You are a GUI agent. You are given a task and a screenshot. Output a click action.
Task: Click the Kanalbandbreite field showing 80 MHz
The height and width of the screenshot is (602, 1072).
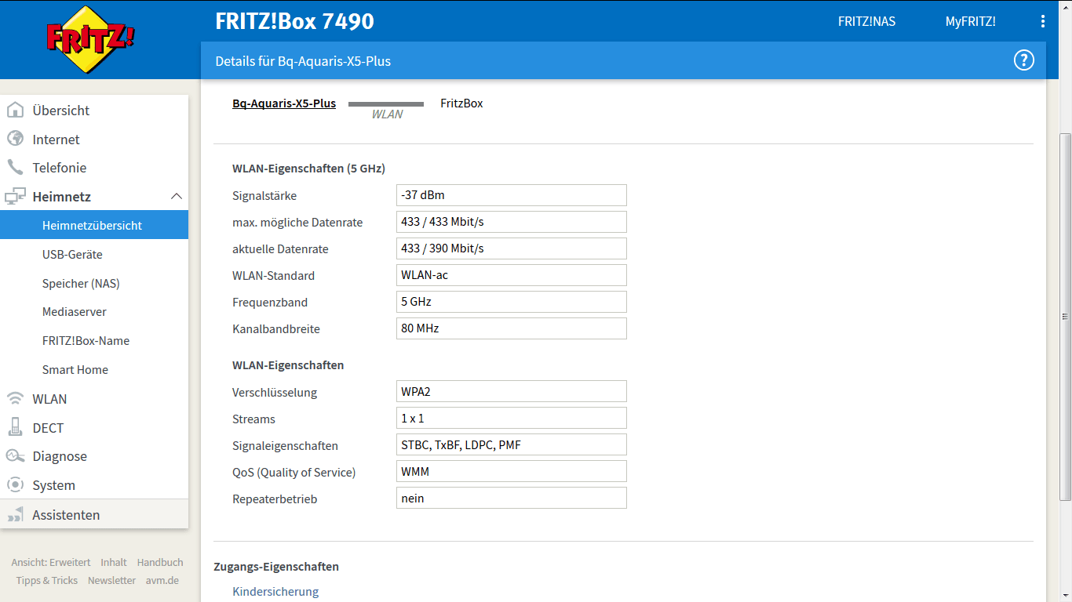click(x=512, y=328)
